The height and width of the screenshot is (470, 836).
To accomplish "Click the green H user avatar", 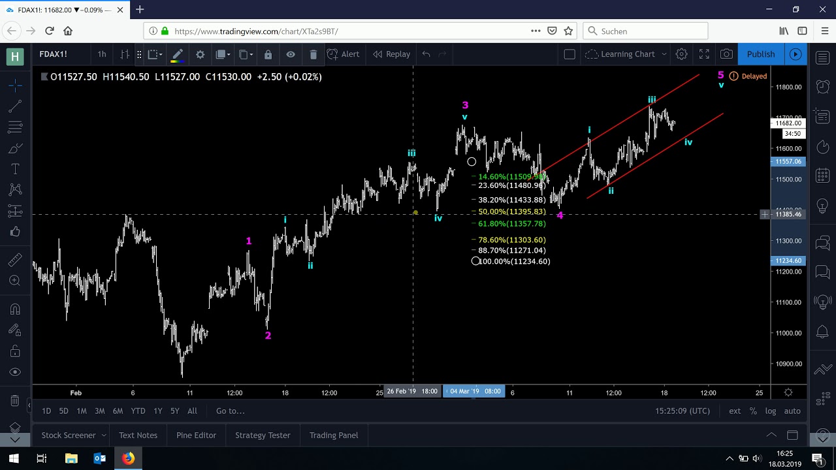I will 15,55.
